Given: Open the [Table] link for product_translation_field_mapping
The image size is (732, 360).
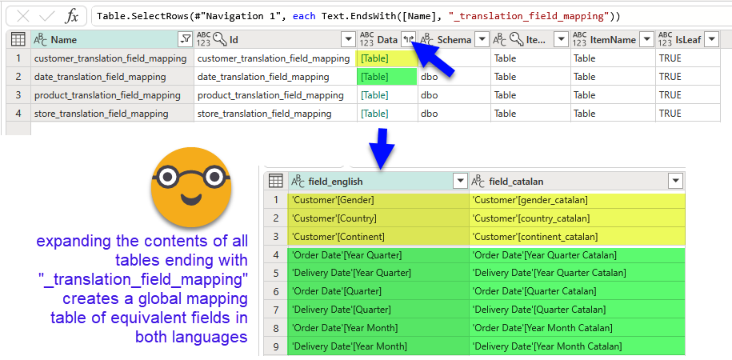Looking at the screenshot, I should tap(374, 95).
